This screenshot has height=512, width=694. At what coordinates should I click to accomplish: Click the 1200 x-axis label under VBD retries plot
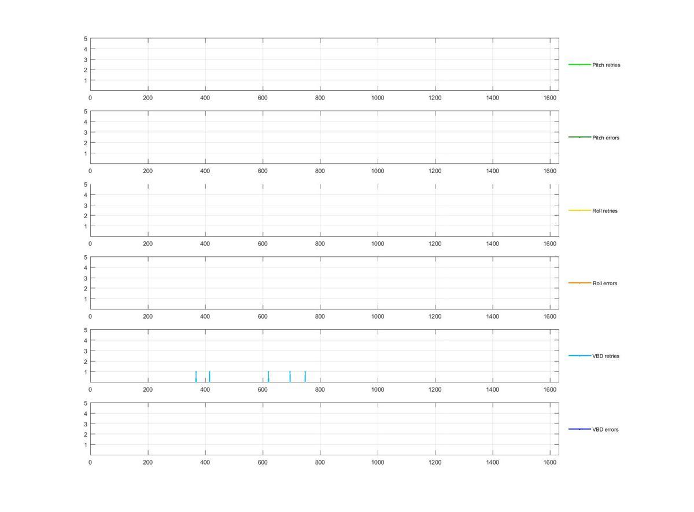[x=435, y=390]
